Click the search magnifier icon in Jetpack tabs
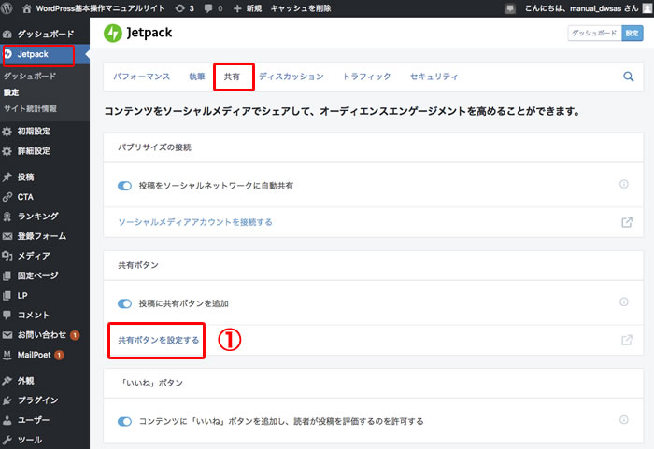 click(628, 77)
